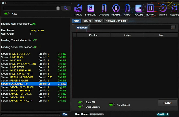This screenshot has width=179, height=117.
Task: Choose the REALME brand icon
Action: (x=116, y=10)
